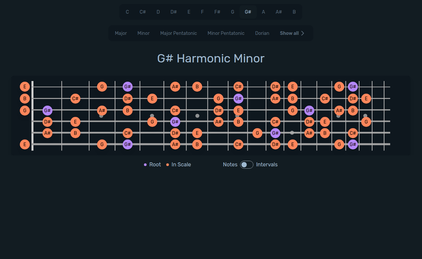Select the Minor Pentatonic scale
Viewport: 422px width, 259px height.
pyautogui.click(x=226, y=33)
